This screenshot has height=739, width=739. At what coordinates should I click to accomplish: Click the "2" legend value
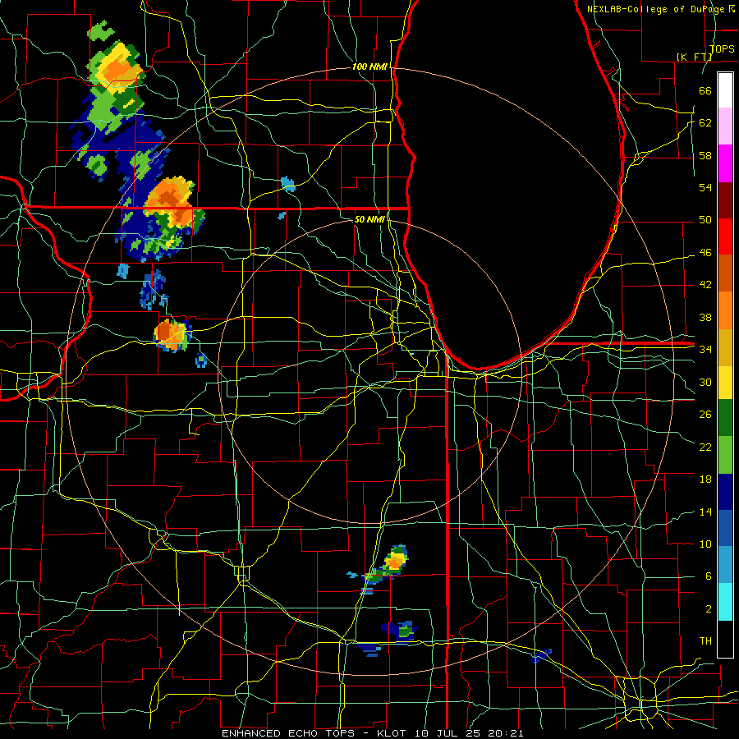pyautogui.click(x=709, y=609)
